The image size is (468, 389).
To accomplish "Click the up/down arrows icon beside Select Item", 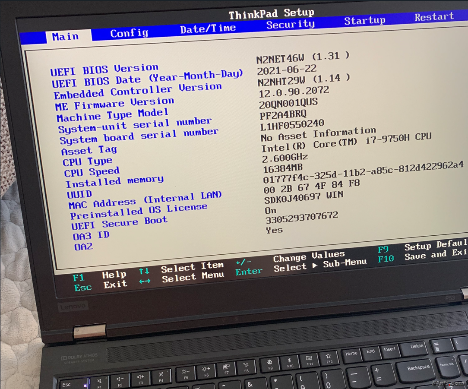I will point(144,271).
